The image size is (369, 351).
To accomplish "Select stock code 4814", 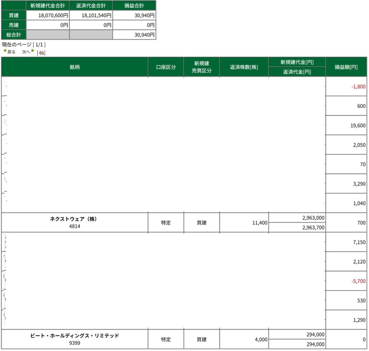I will tap(75, 227).
